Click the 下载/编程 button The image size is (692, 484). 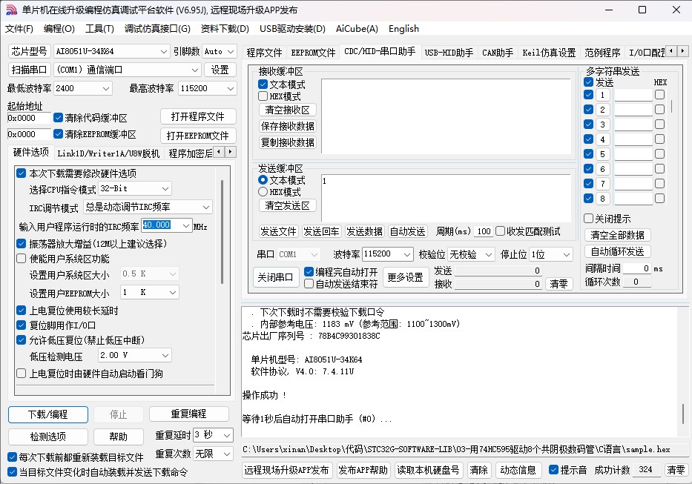point(48,414)
